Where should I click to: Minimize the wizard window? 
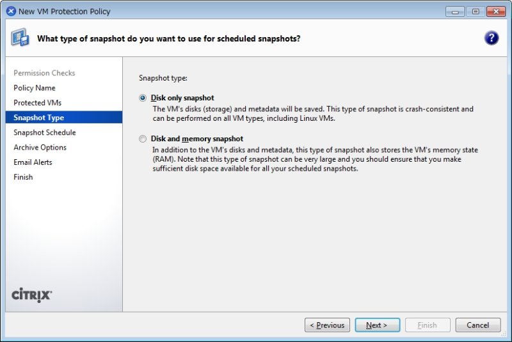pyautogui.click(x=455, y=12)
